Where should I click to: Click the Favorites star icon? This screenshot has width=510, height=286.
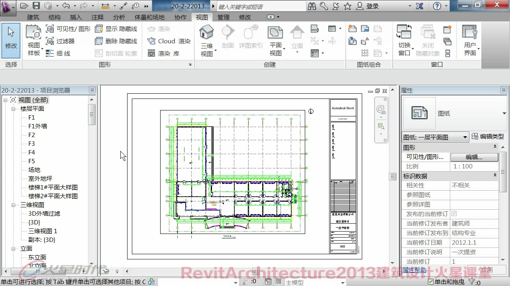pos(347,6)
